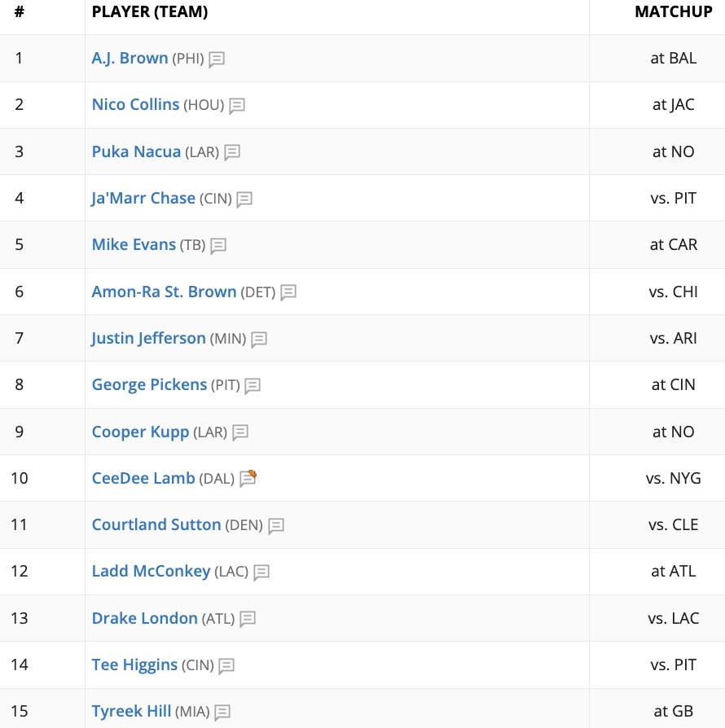Screen dimensions: 725x728
Task: Click the # rank column header
Action: pyautogui.click(x=19, y=11)
